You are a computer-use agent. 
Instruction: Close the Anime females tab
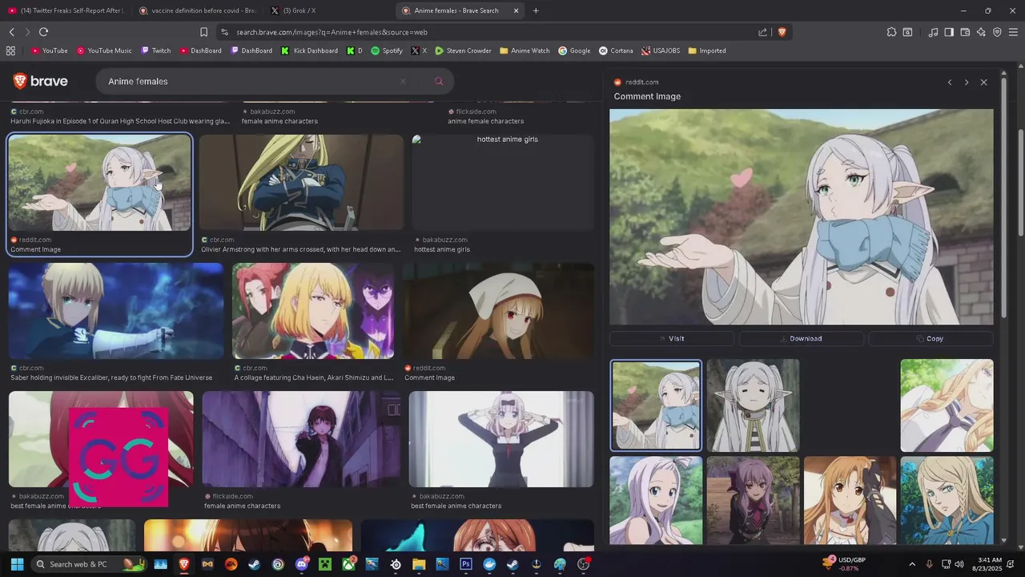point(516,10)
